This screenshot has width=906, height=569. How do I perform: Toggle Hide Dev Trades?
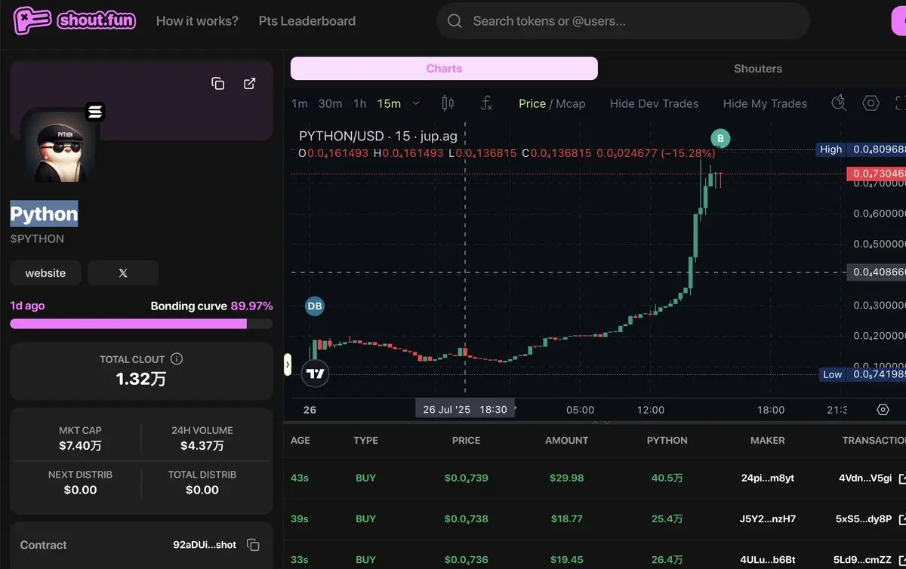[x=655, y=103]
